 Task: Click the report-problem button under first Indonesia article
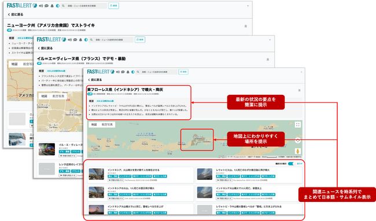point(116,180)
